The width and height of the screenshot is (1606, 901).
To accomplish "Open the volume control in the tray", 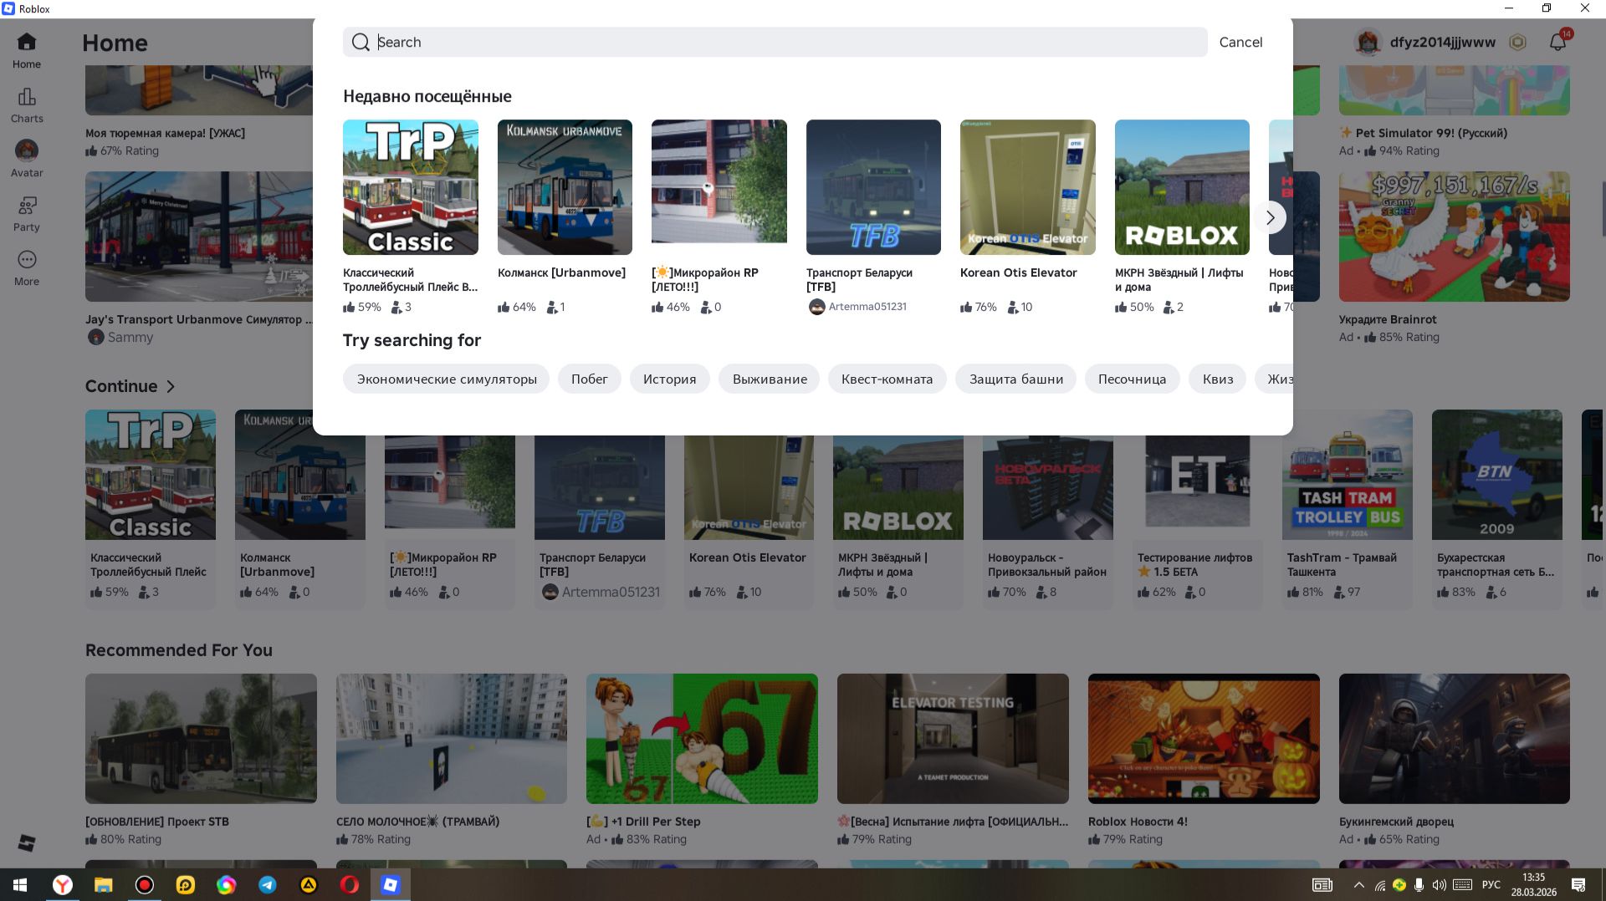I will (x=1440, y=884).
